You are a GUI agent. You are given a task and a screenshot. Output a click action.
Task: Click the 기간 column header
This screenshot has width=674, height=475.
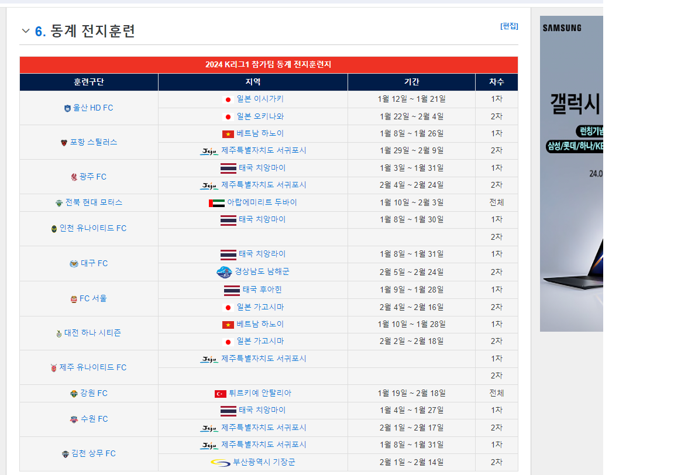(x=411, y=82)
